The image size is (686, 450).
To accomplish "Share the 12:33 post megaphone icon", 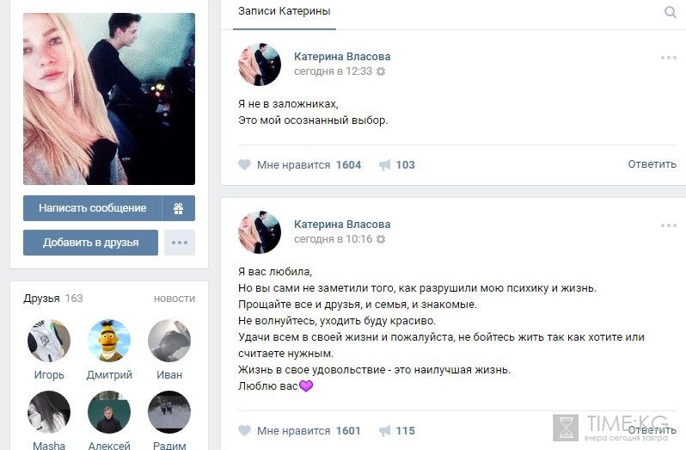I will [384, 165].
